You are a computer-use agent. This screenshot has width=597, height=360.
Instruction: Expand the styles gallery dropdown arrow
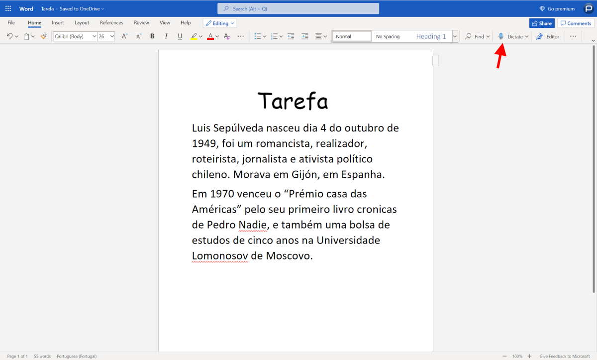coord(455,36)
